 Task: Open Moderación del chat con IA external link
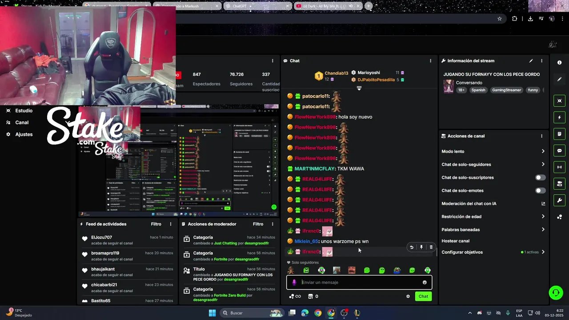(543, 204)
